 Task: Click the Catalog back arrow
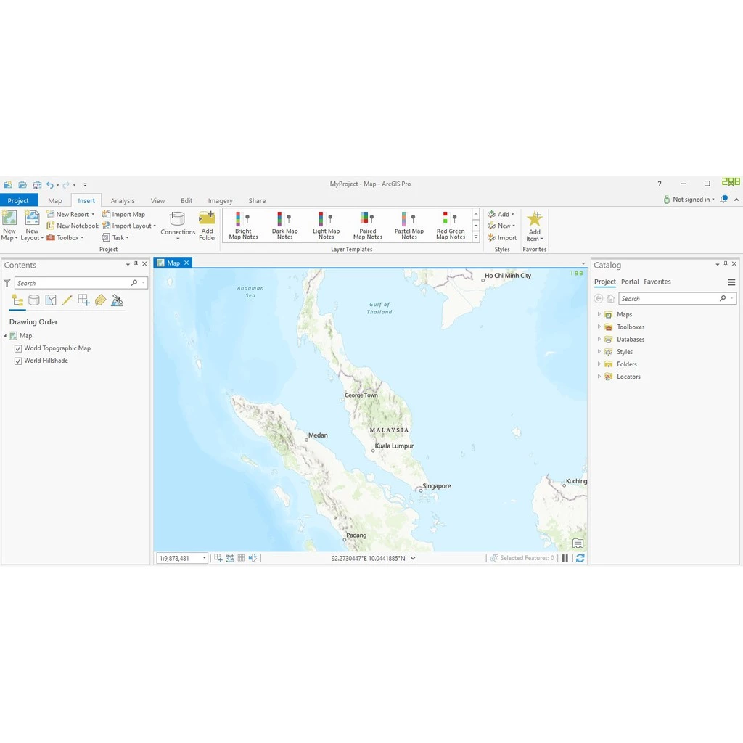pyautogui.click(x=599, y=298)
